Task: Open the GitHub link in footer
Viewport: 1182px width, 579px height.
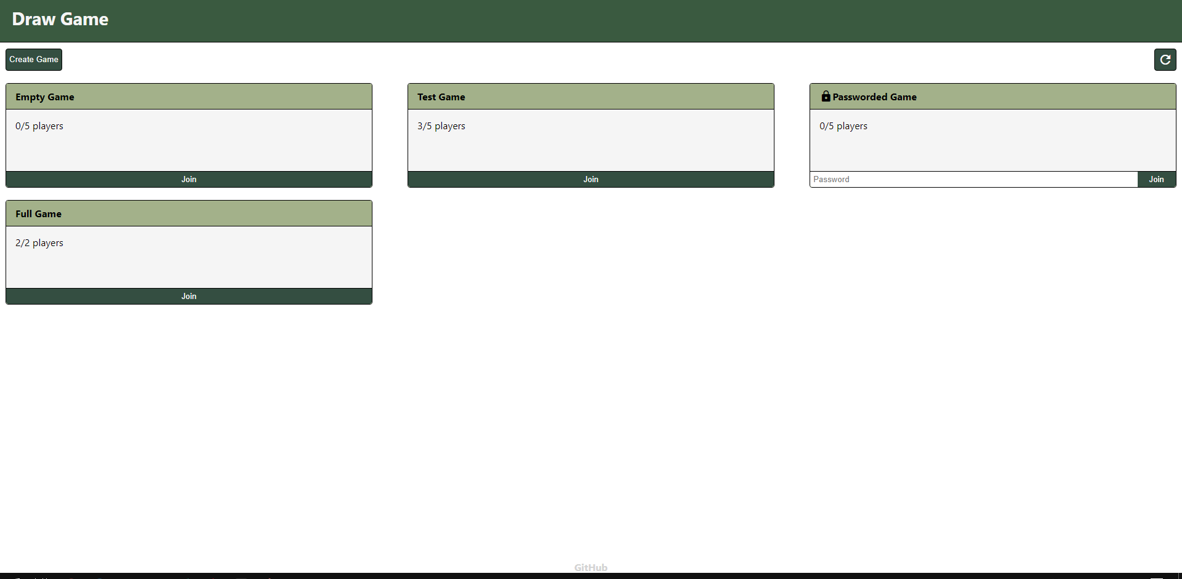Action: 591,567
